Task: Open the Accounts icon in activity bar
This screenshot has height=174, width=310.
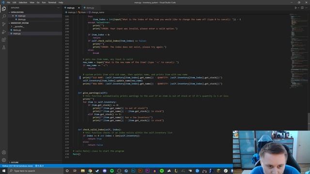Action: pos(4,152)
